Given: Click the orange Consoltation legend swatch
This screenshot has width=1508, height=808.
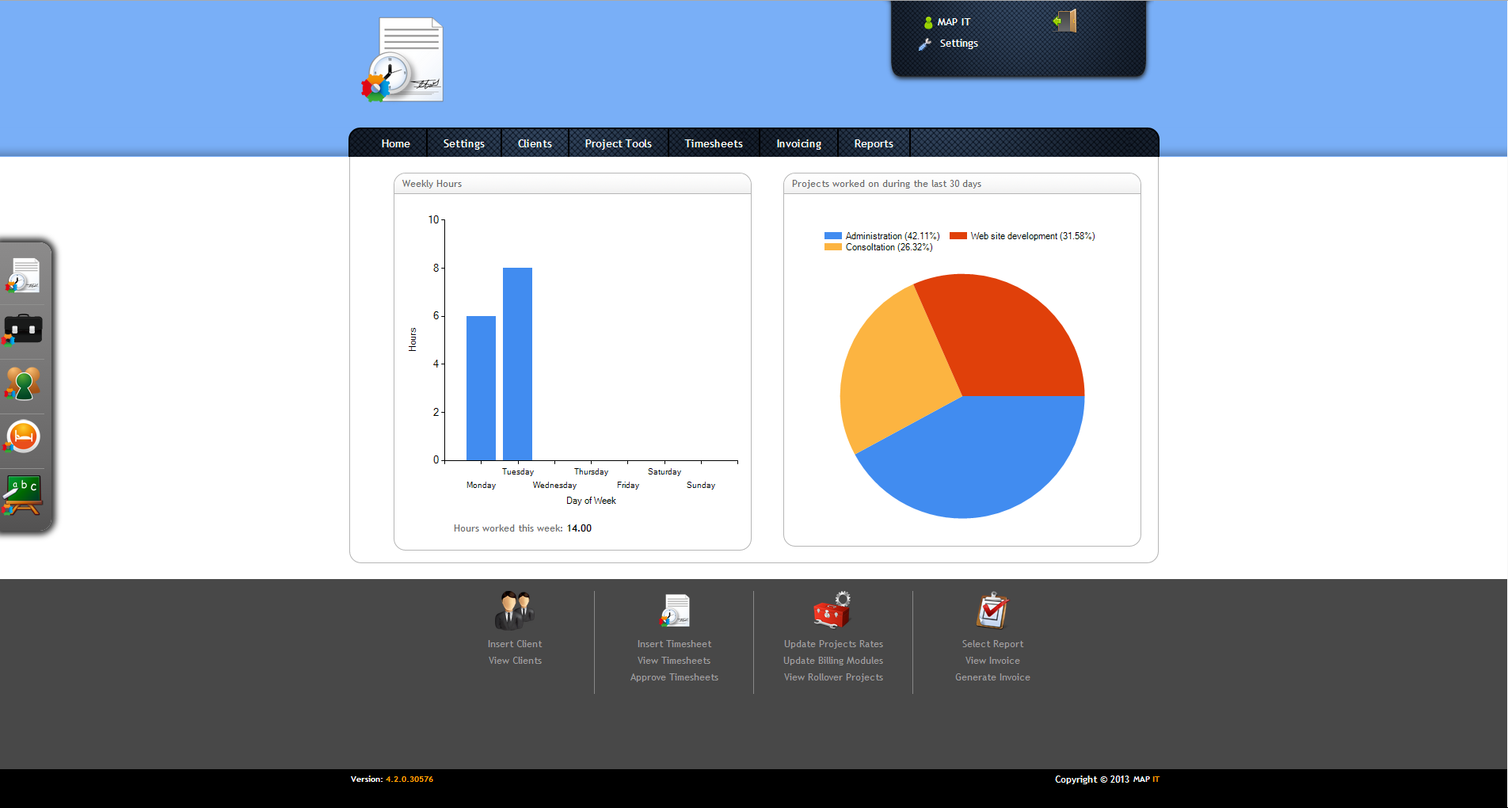Looking at the screenshot, I should coord(832,247).
